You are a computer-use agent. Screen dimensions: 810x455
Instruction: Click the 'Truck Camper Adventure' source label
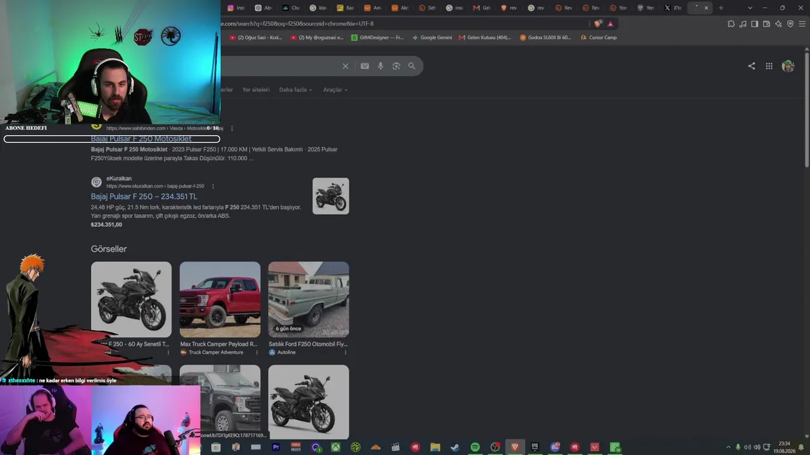(x=216, y=353)
